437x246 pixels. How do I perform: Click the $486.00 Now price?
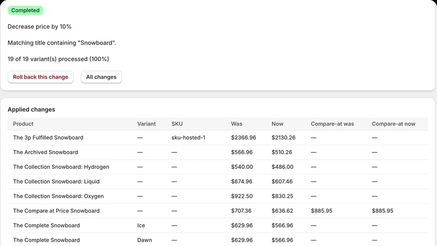click(282, 167)
